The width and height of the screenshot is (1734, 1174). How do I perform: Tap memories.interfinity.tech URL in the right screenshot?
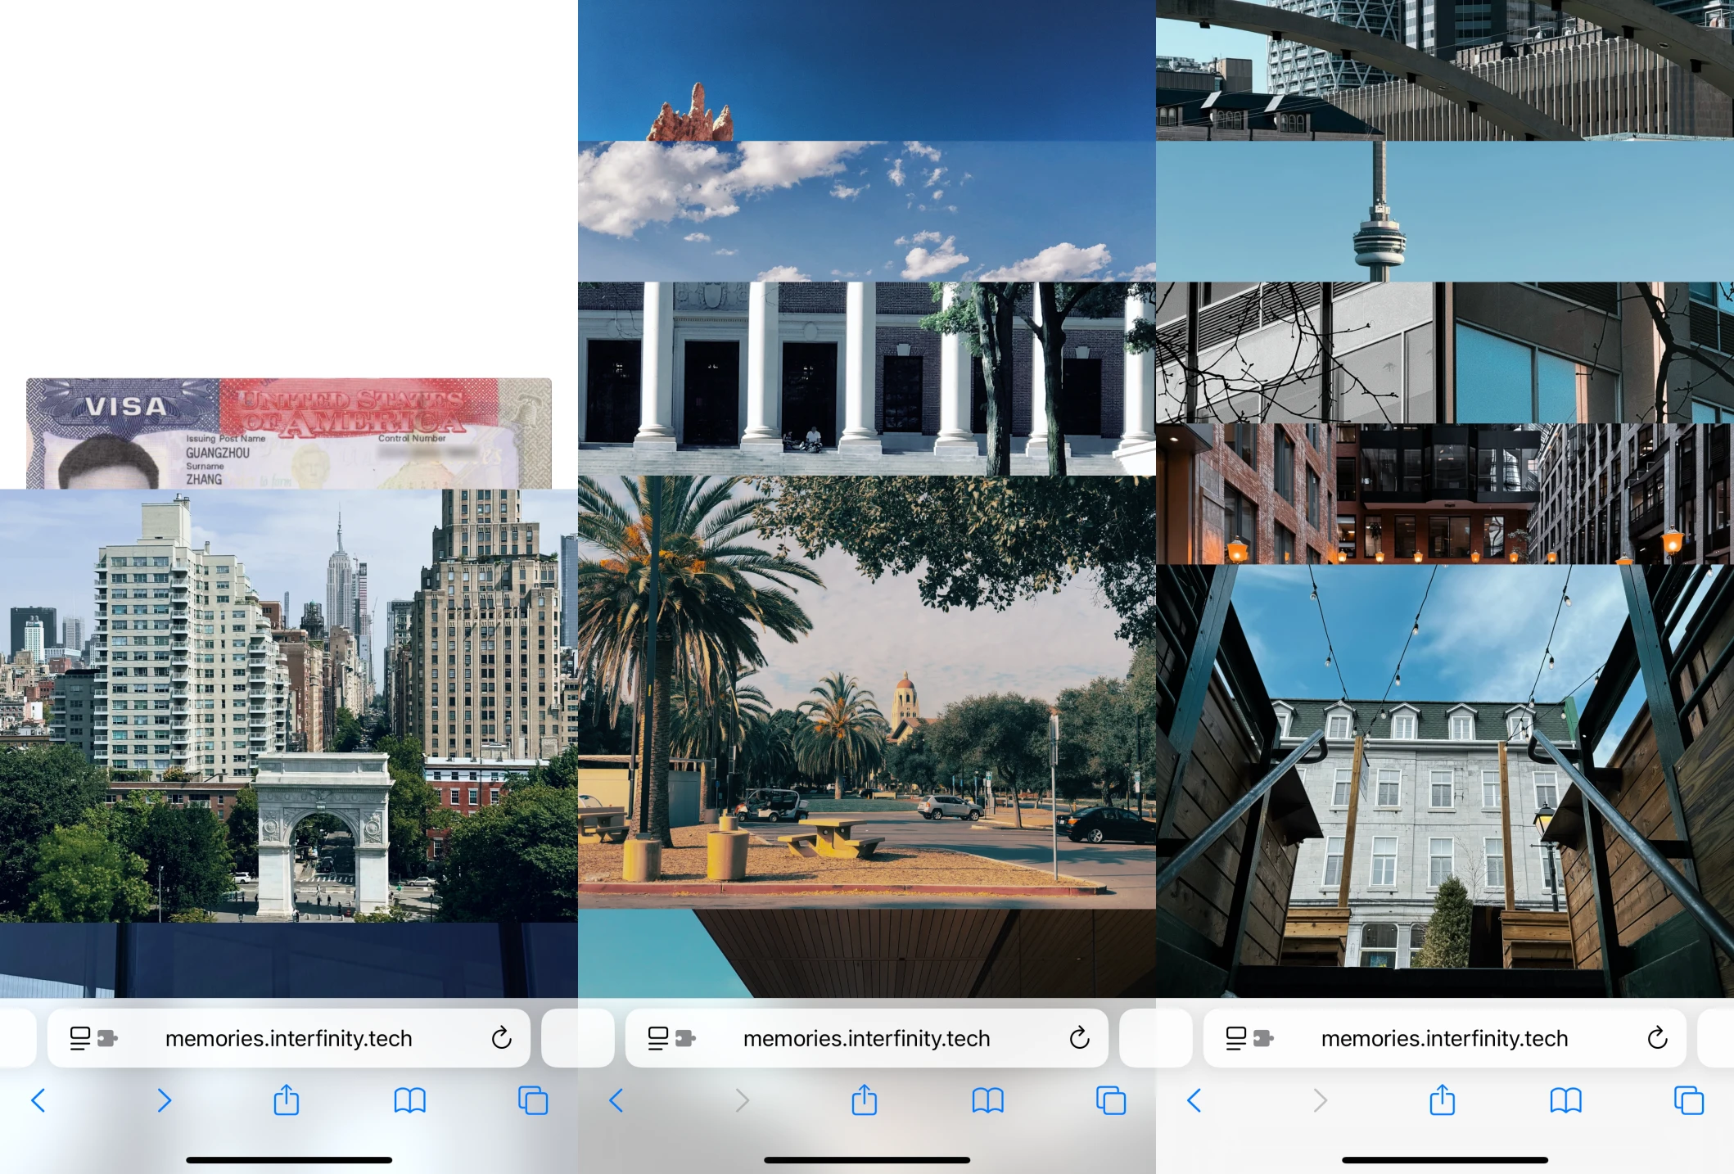[1444, 1038]
